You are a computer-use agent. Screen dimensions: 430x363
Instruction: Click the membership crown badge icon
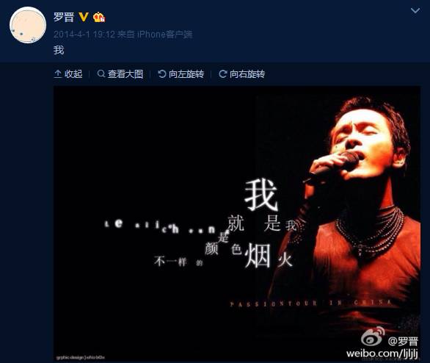[99, 18]
